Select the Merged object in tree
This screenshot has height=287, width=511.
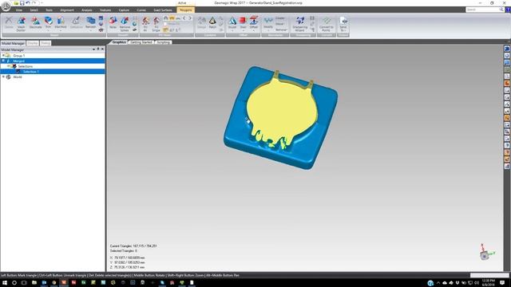click(18, 61)
